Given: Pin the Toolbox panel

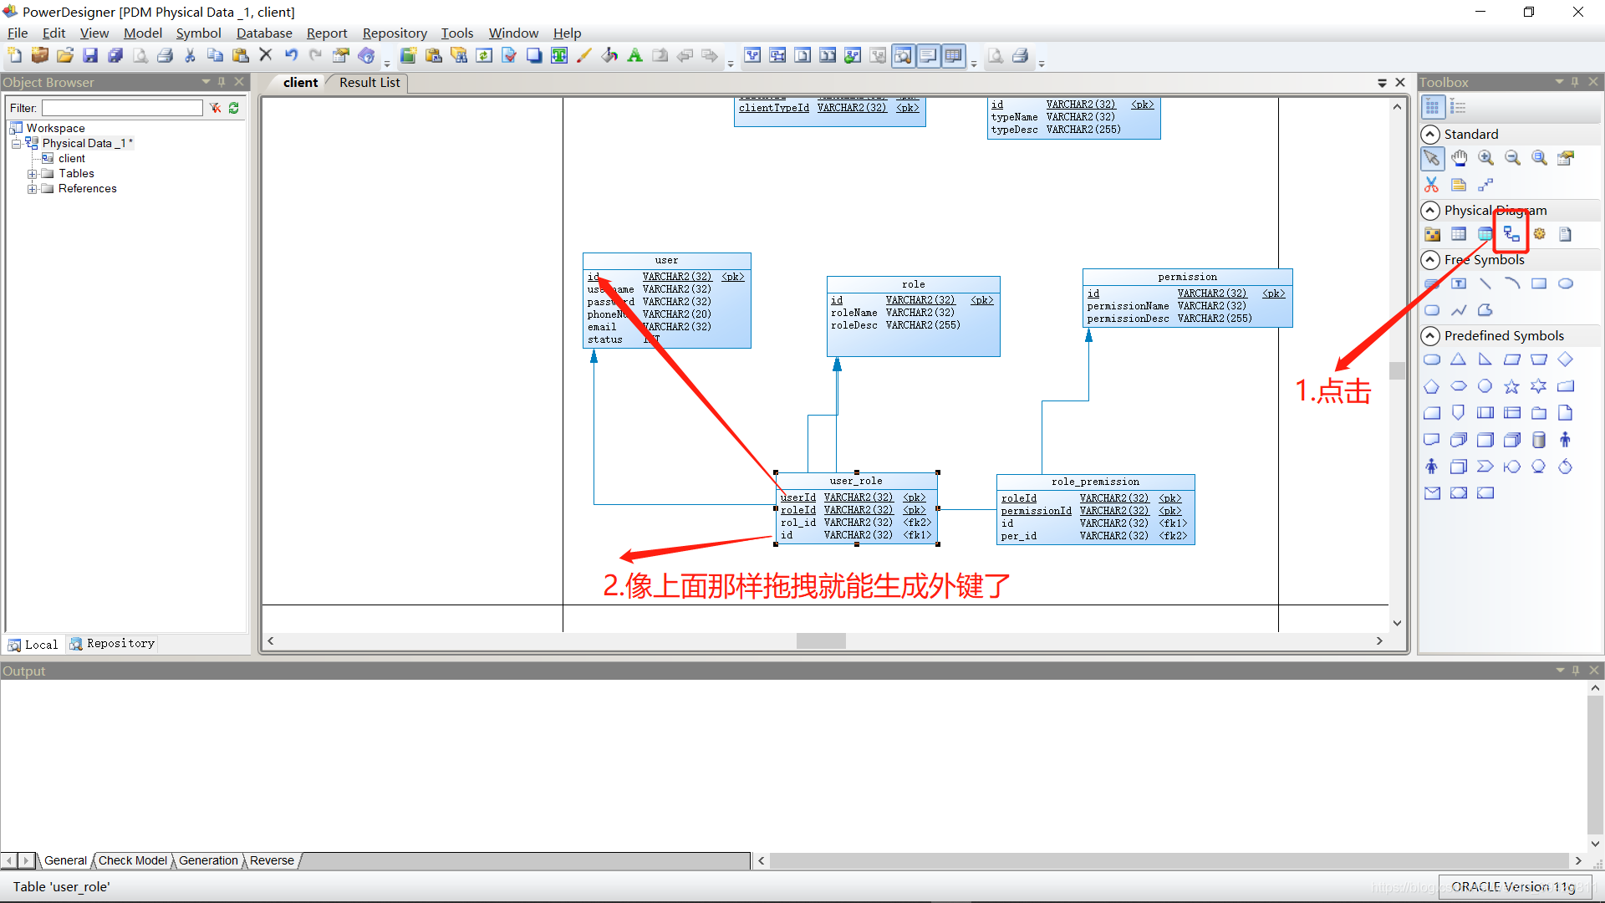Looking at the screenshot, I should click(1575, 82).
